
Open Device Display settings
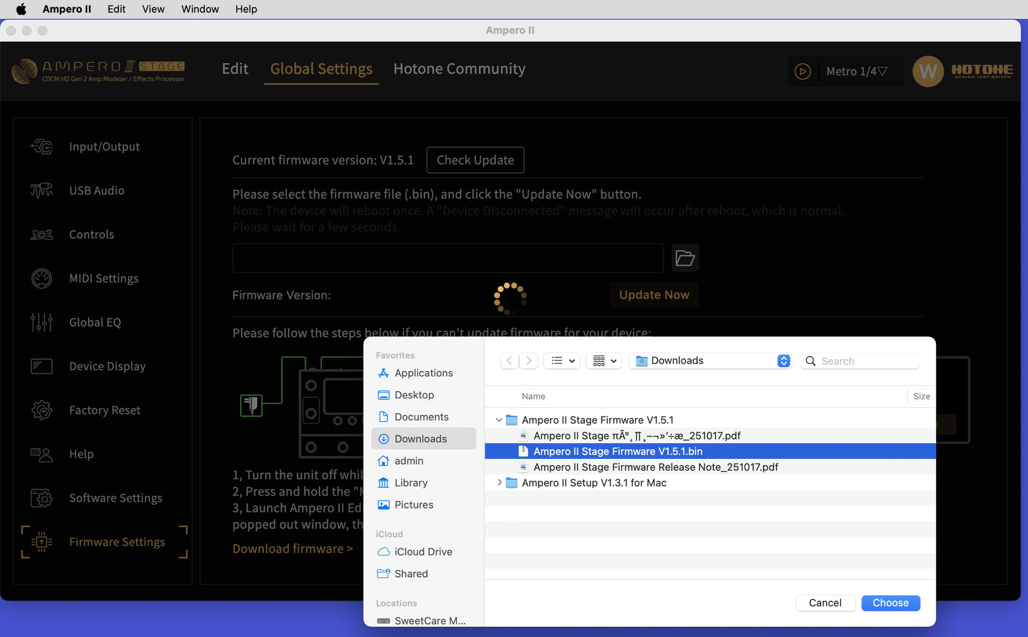107,366
